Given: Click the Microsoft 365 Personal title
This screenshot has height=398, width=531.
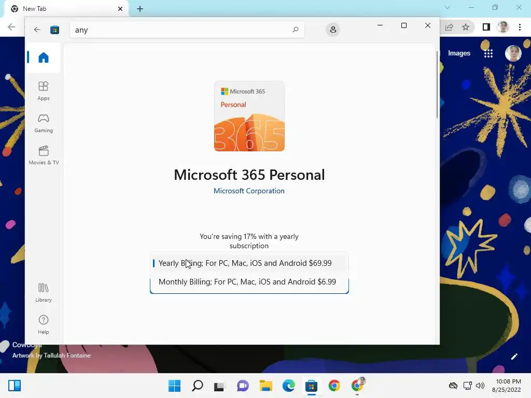Looking at the screenshot, I should 249,175.
